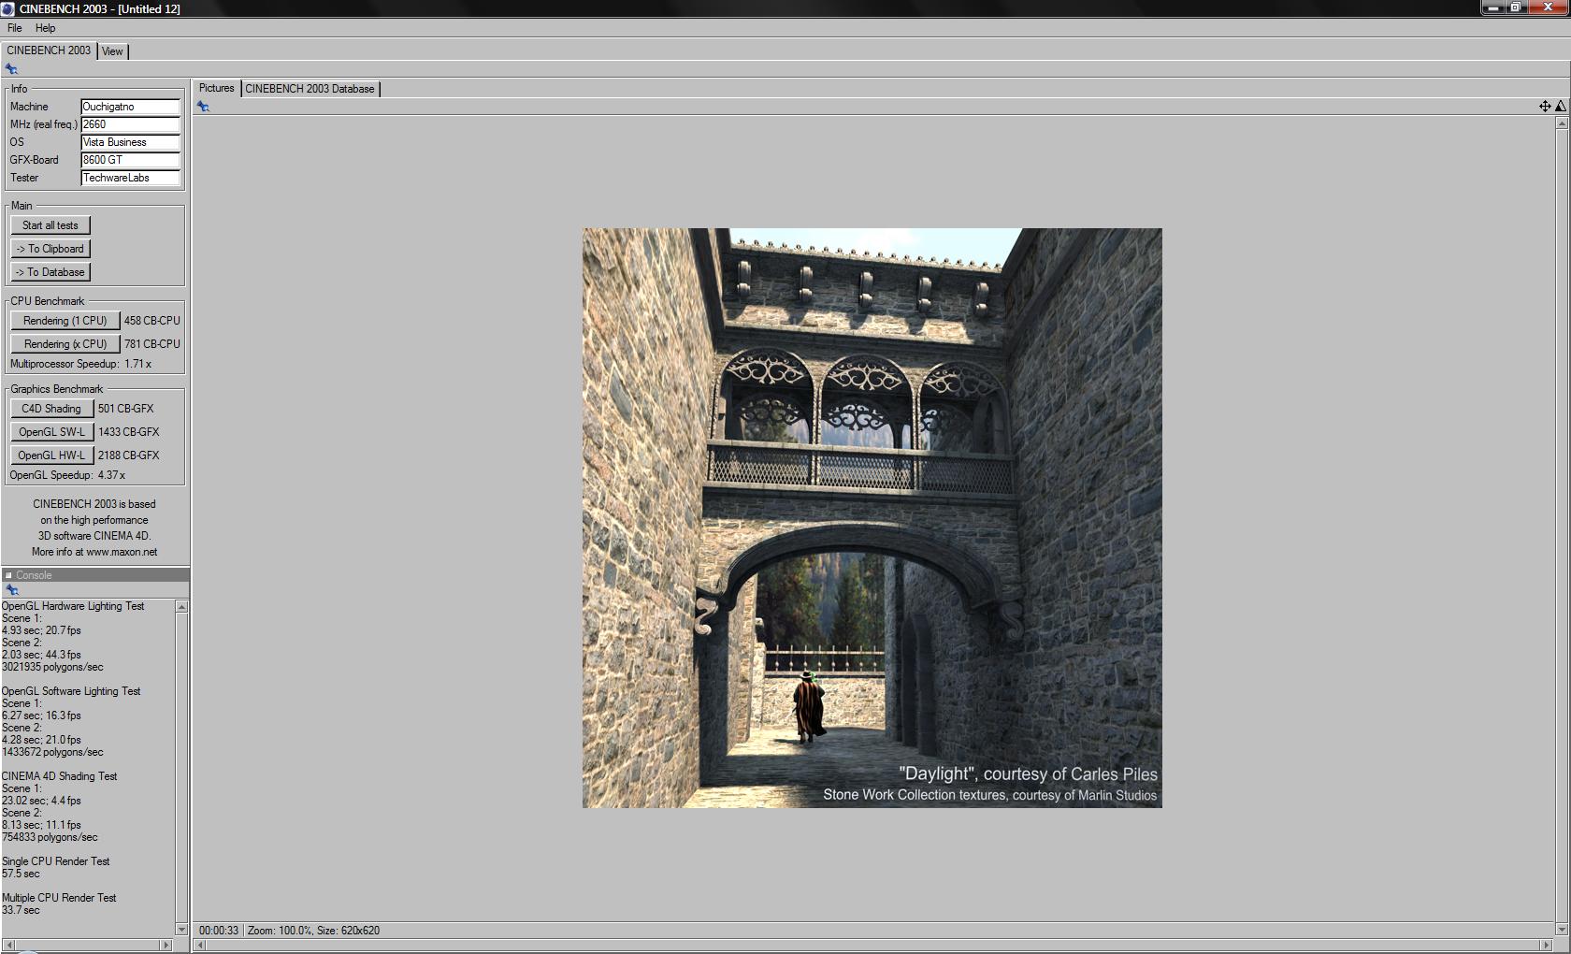The width and height of the screenshot is (1571, 954).
Task: Click the 'CINEMA 4D Shading Test' console line
Action: click(x=59, y=776)
